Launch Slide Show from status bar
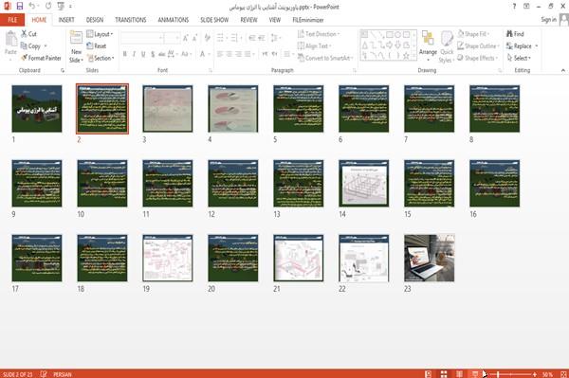This screenshot has height=378, width=569. click(x=475, y=374)
